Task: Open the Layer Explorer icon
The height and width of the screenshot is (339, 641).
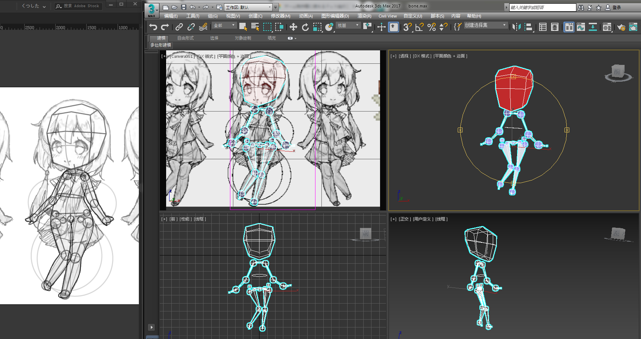Action: click(x=555, y=27)
